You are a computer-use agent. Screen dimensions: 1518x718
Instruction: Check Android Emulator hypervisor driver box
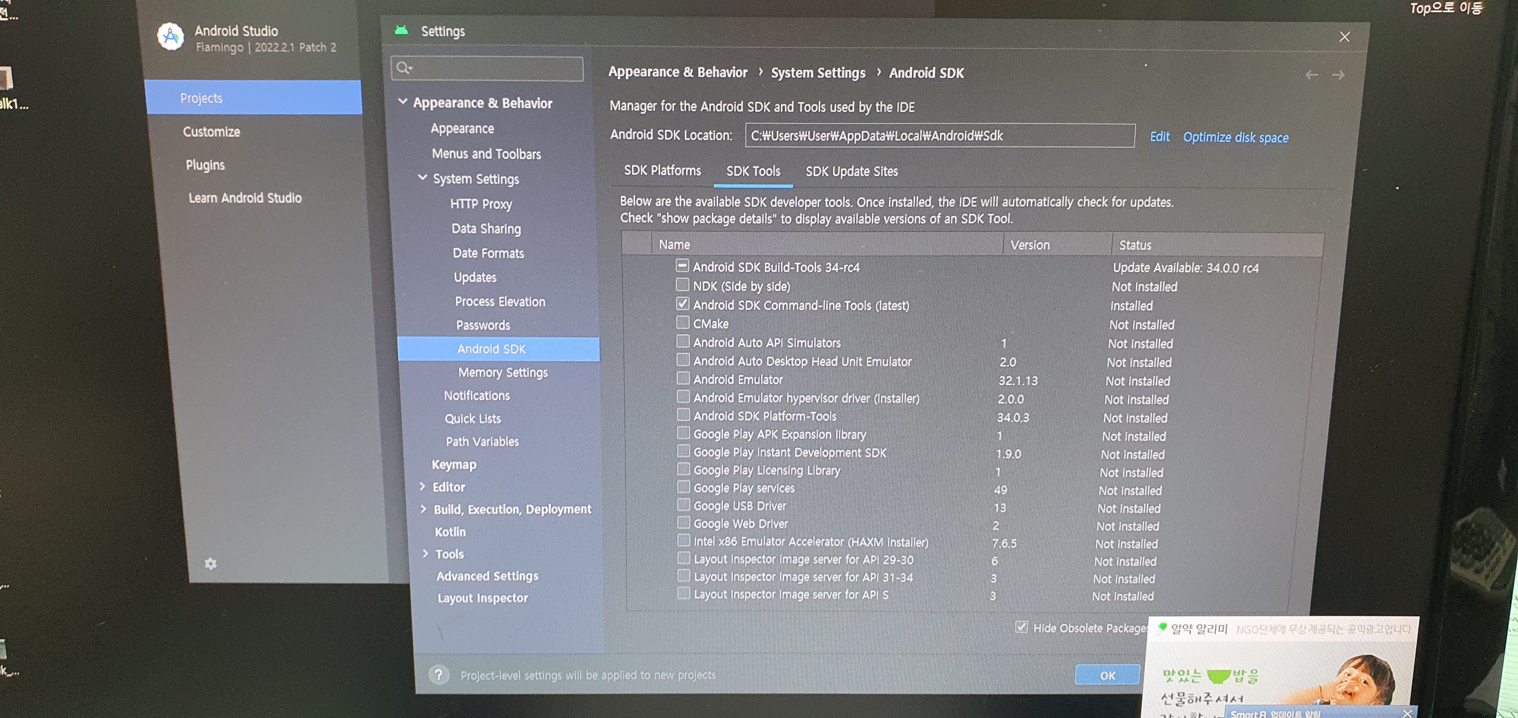[x=683, y=396]
